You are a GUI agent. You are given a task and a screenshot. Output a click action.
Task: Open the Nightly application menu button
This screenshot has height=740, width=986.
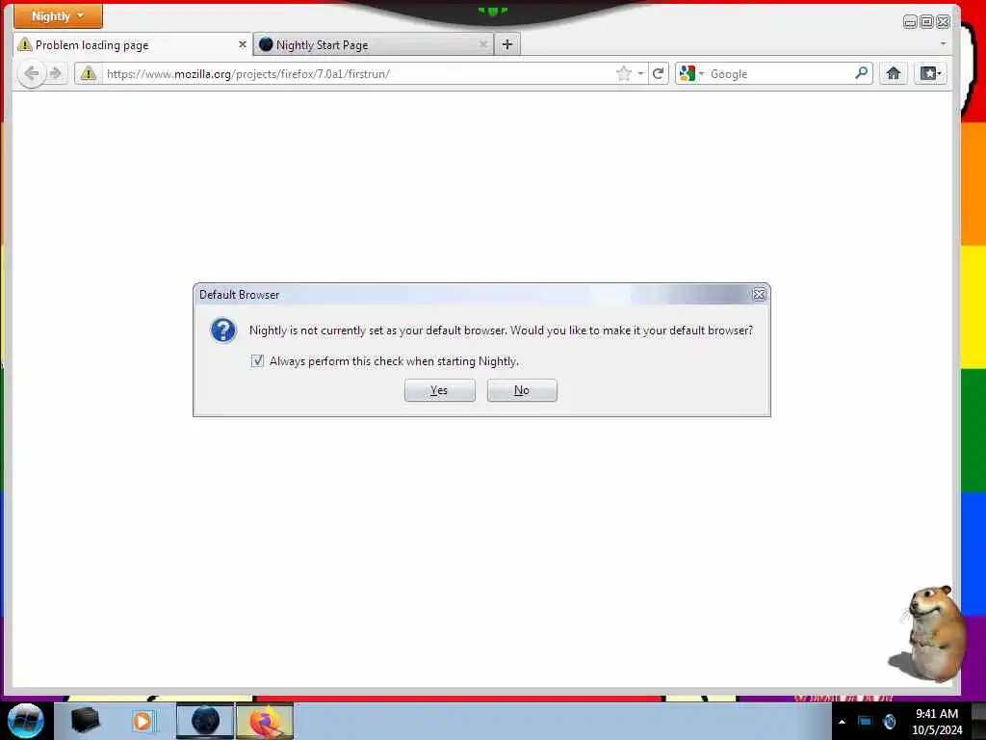point(58,16)
